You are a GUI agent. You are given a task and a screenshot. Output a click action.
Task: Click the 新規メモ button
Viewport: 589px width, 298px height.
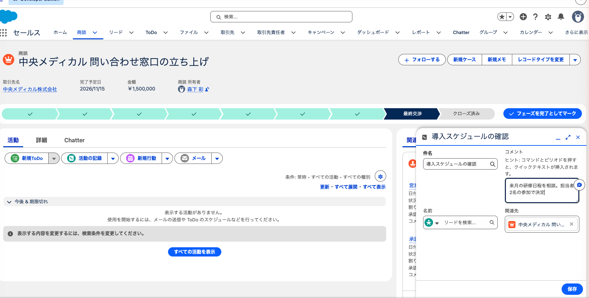coord(497,60)
